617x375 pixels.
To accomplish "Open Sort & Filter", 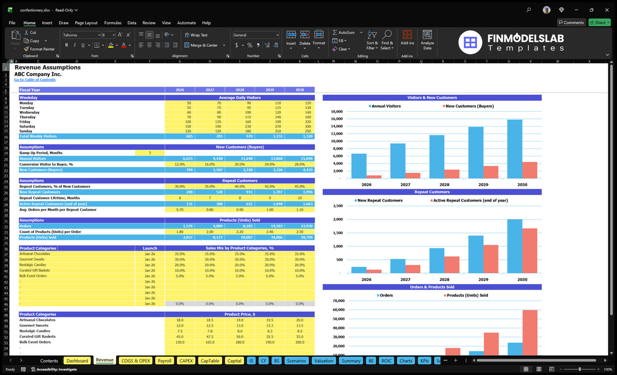I will [372, 40].
